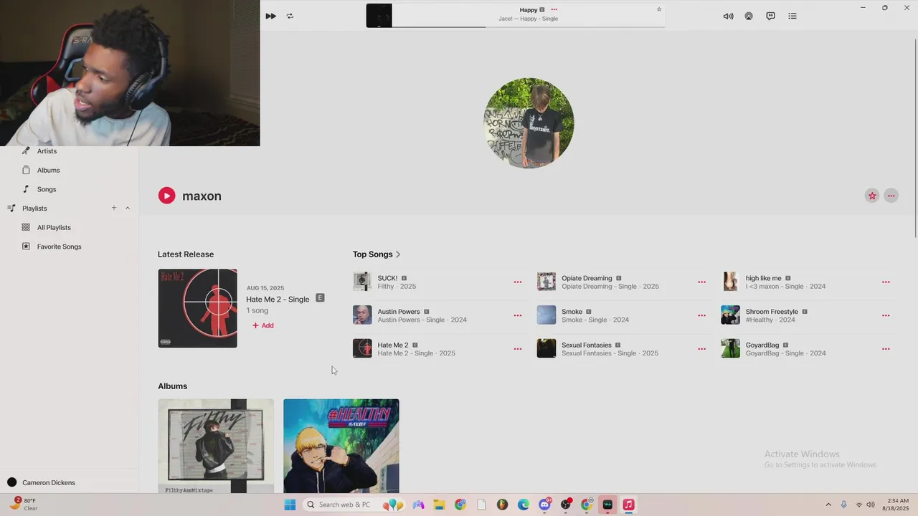Play Sexual Fantasies song artwork
This screenshot has height=516, width=918.
tap(546, 348)
